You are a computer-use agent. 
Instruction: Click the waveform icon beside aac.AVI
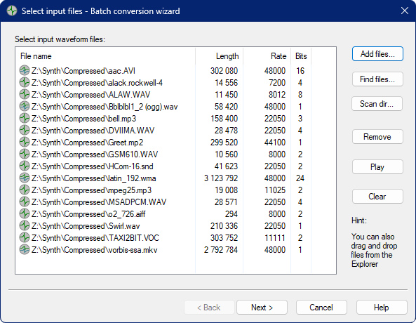click(25, 71)
